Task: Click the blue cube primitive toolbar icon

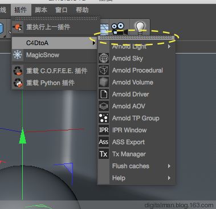Action: 2,29
